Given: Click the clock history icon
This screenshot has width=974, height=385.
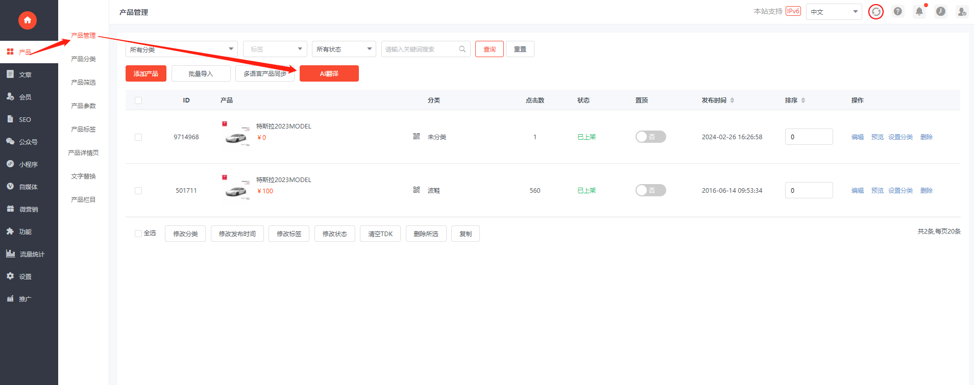Looking at the screenshot, I should (x=941, y=11).
